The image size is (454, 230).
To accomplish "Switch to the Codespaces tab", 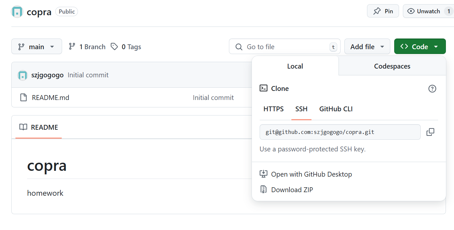I will click(x=392, y=66).
